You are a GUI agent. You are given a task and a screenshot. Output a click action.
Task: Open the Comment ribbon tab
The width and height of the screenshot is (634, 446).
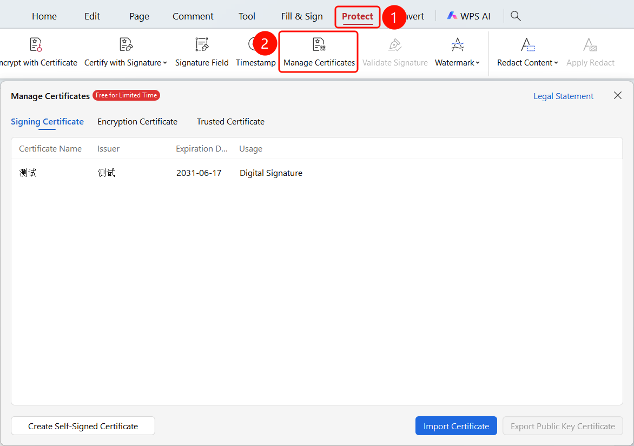(193, 16)
